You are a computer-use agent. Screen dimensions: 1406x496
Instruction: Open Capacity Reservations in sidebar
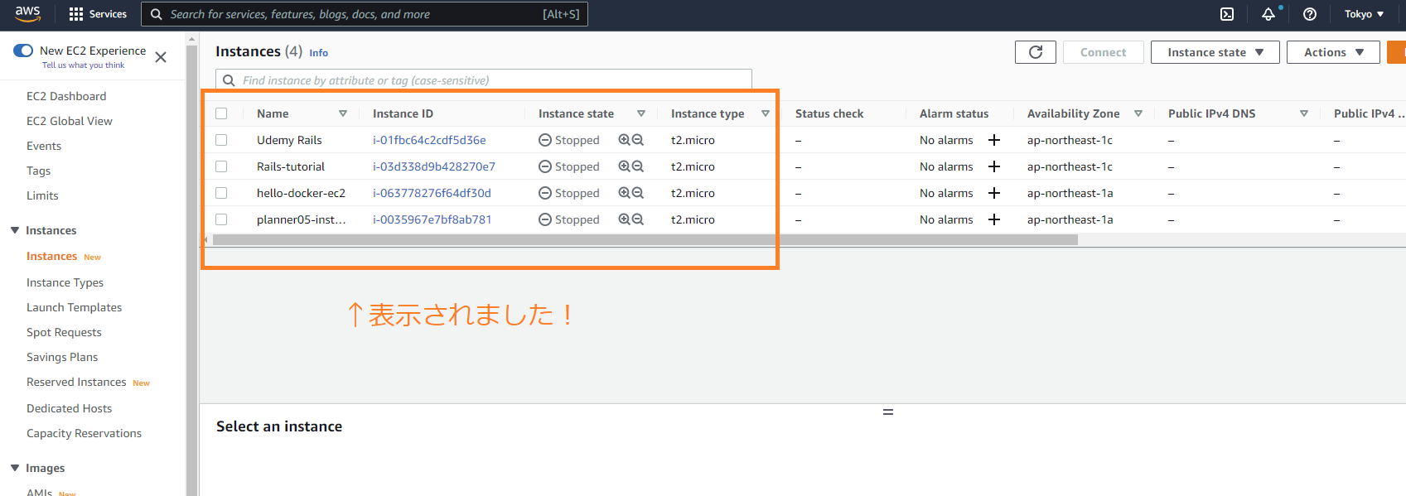coord(84,433)
